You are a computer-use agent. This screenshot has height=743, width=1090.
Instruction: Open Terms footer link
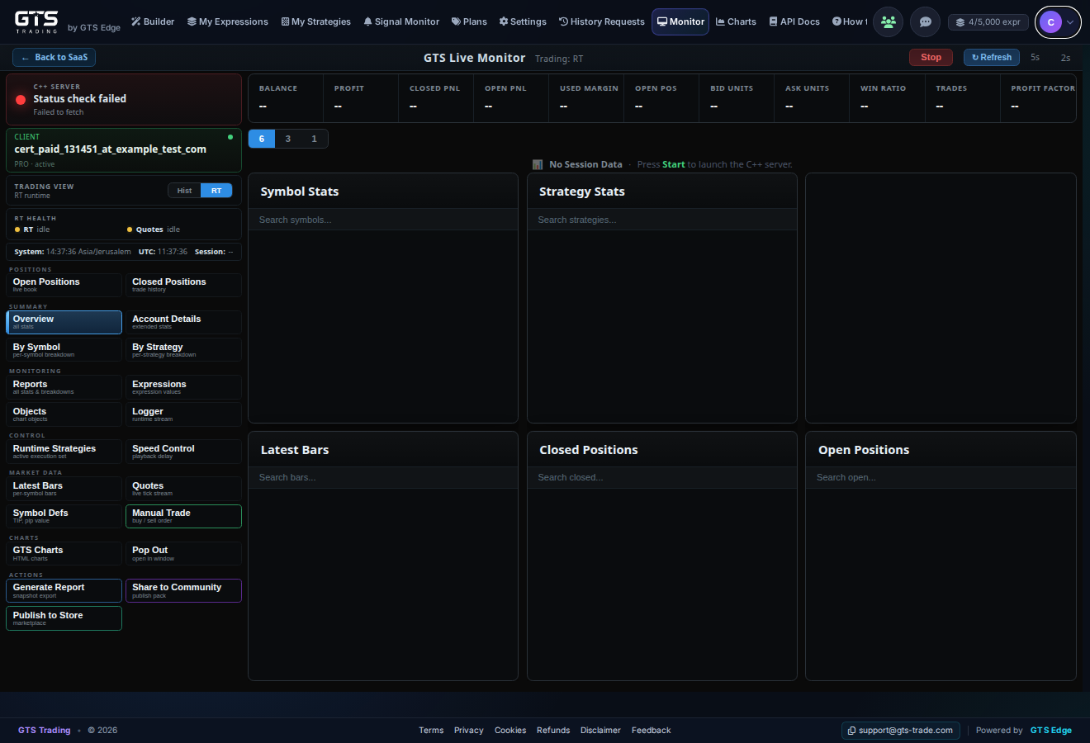431,731
